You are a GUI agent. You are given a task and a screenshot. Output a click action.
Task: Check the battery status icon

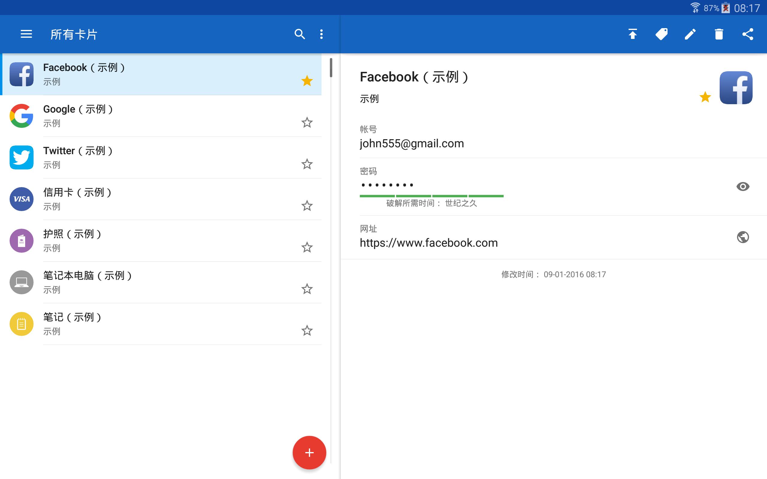726,7
